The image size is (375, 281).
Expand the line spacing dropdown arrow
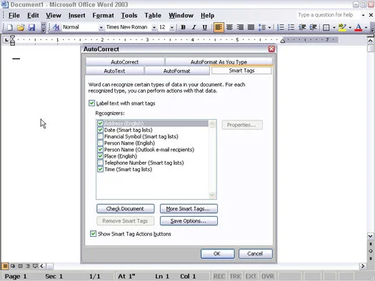(269, 27)
